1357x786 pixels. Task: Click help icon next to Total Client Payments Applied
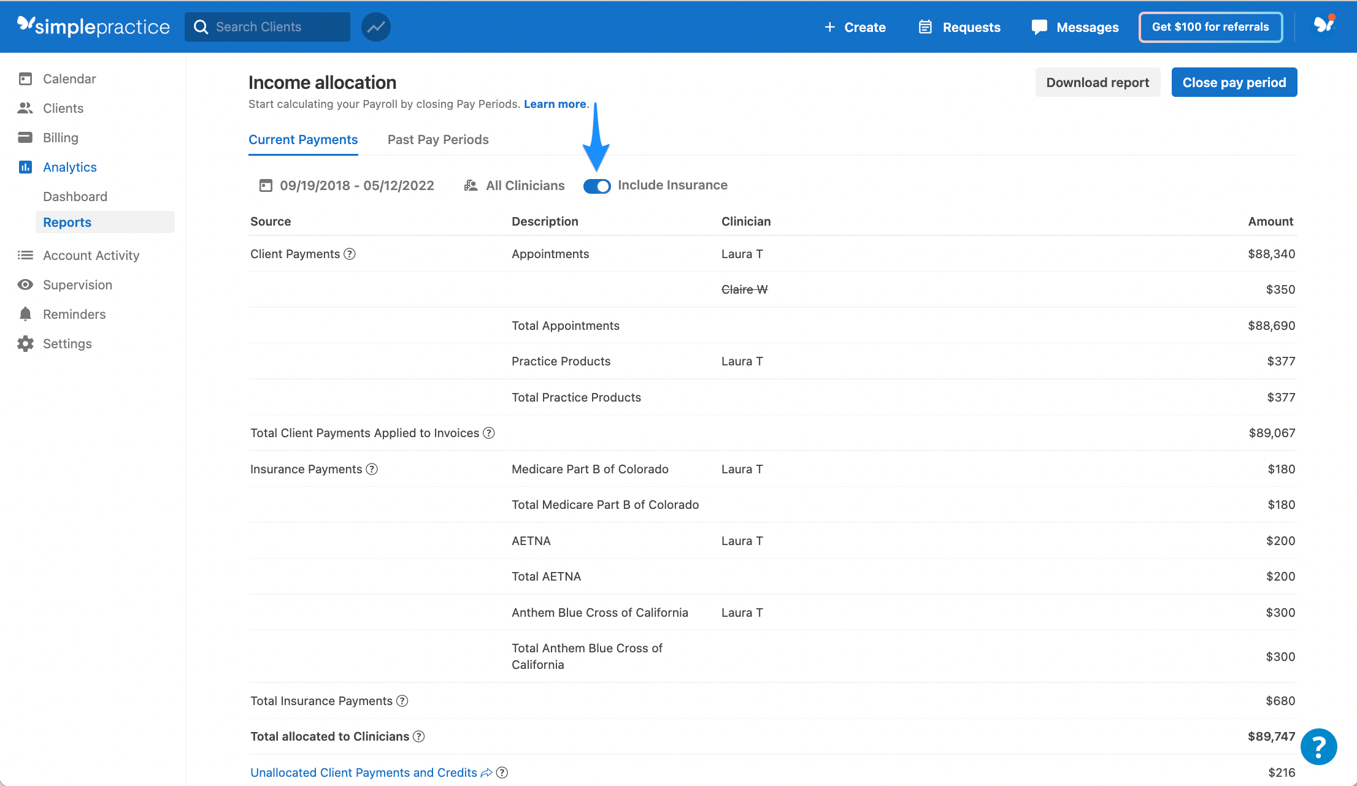[x=489, y=433]
